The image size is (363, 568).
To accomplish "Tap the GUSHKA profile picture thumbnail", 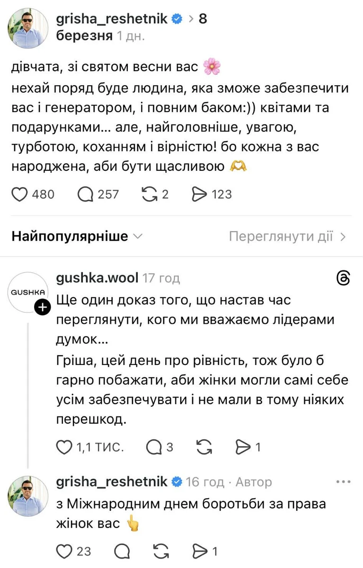I will (x=27, y=292).
